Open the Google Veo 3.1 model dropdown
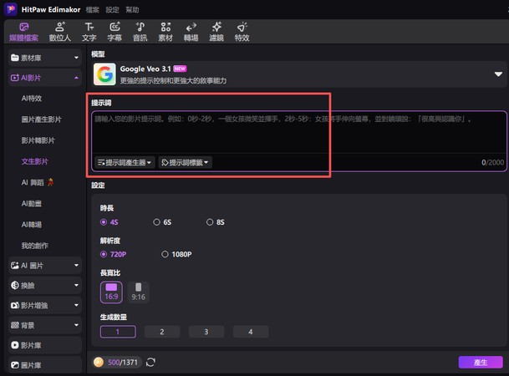 click(498, 74)
